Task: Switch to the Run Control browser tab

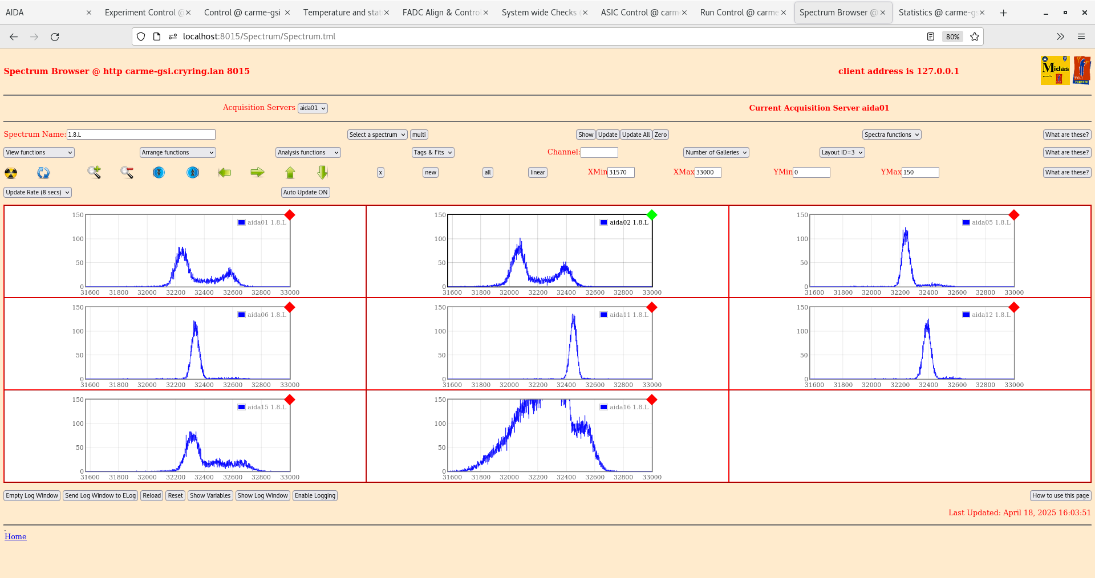Action: (739, 13)
